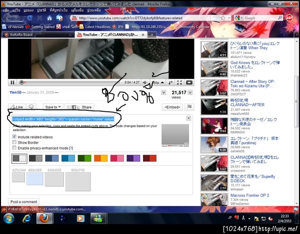The height and width of the screenshot is (234, 300).
Task: Select the light gray color theme swatch
Action: click(x=19, y=159)
